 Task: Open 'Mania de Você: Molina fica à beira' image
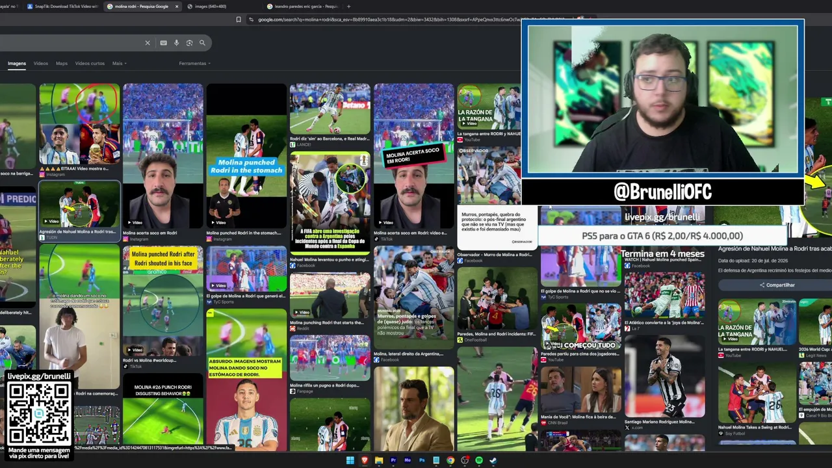[581, 390]
